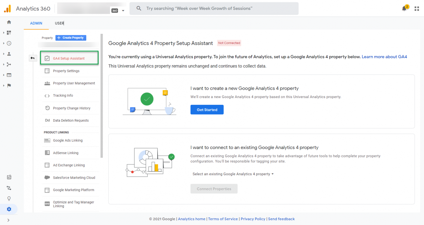Click the back arrow button beside property column
The width and height of the screenshot is (424, 225).
[32, 58]
